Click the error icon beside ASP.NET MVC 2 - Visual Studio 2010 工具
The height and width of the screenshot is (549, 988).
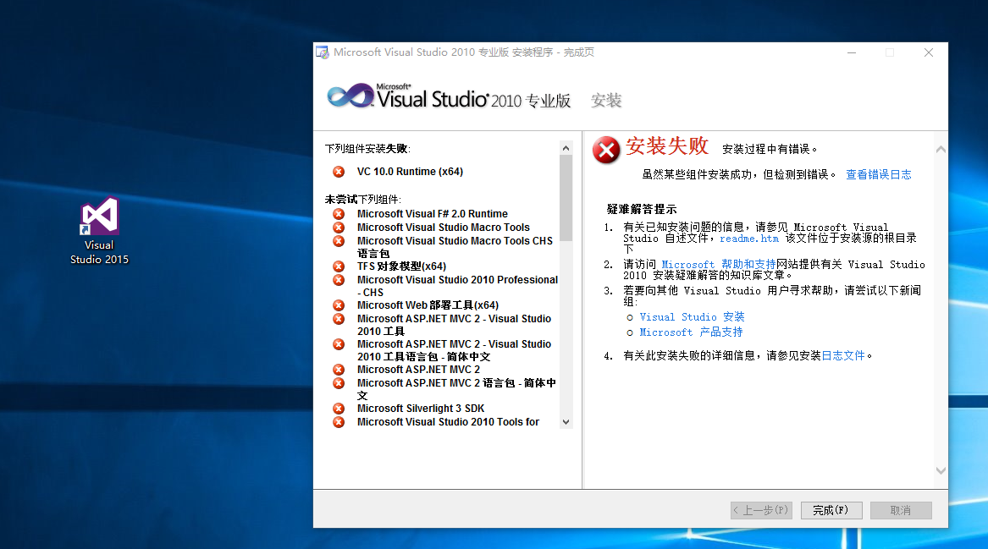(339, 319)
